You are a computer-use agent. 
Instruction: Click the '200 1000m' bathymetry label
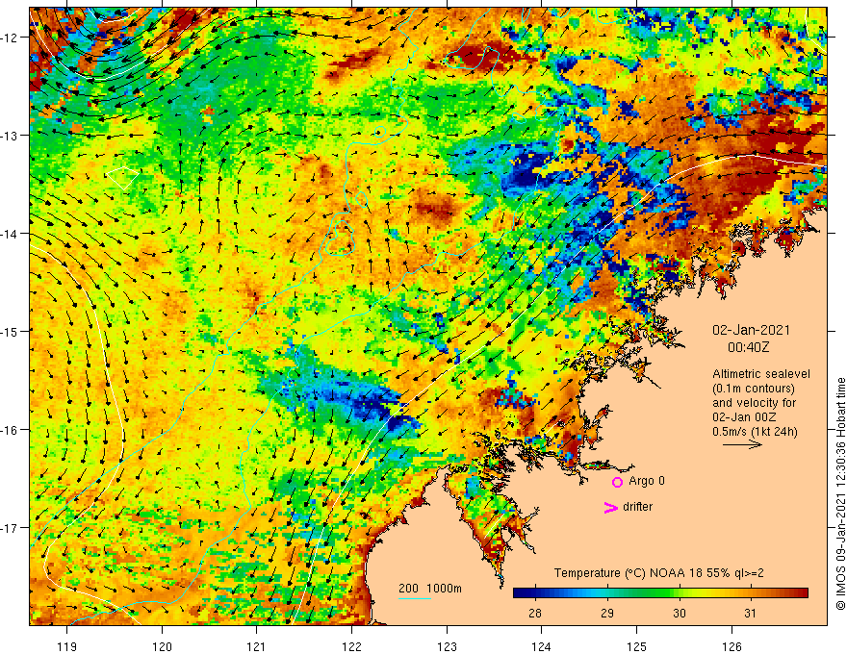pyautogui.click(x=430, y=589)
